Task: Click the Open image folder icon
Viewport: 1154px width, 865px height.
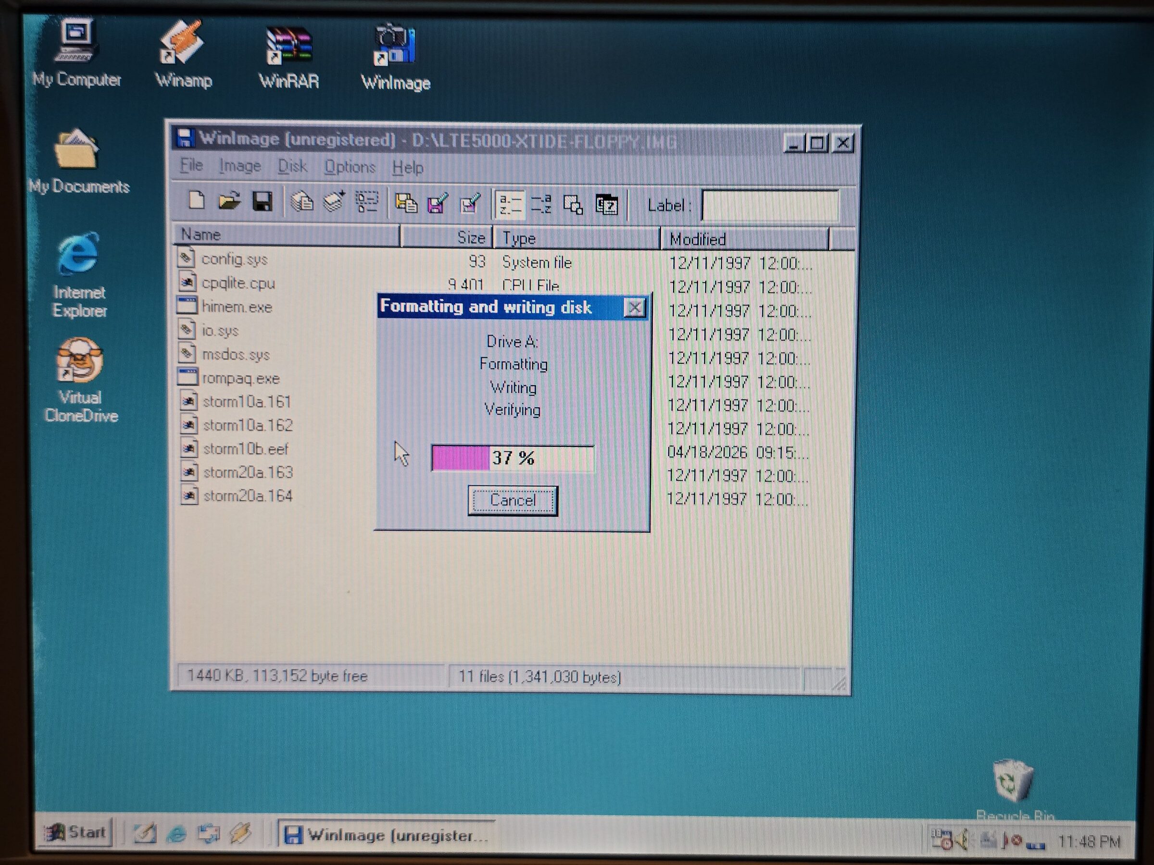Action: click(x=229, y=201)
